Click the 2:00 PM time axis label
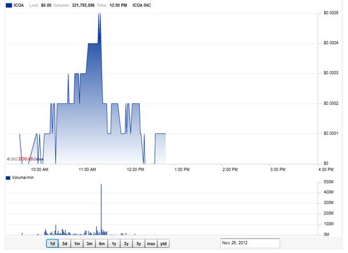348x253 pixels. click(230, 169)
